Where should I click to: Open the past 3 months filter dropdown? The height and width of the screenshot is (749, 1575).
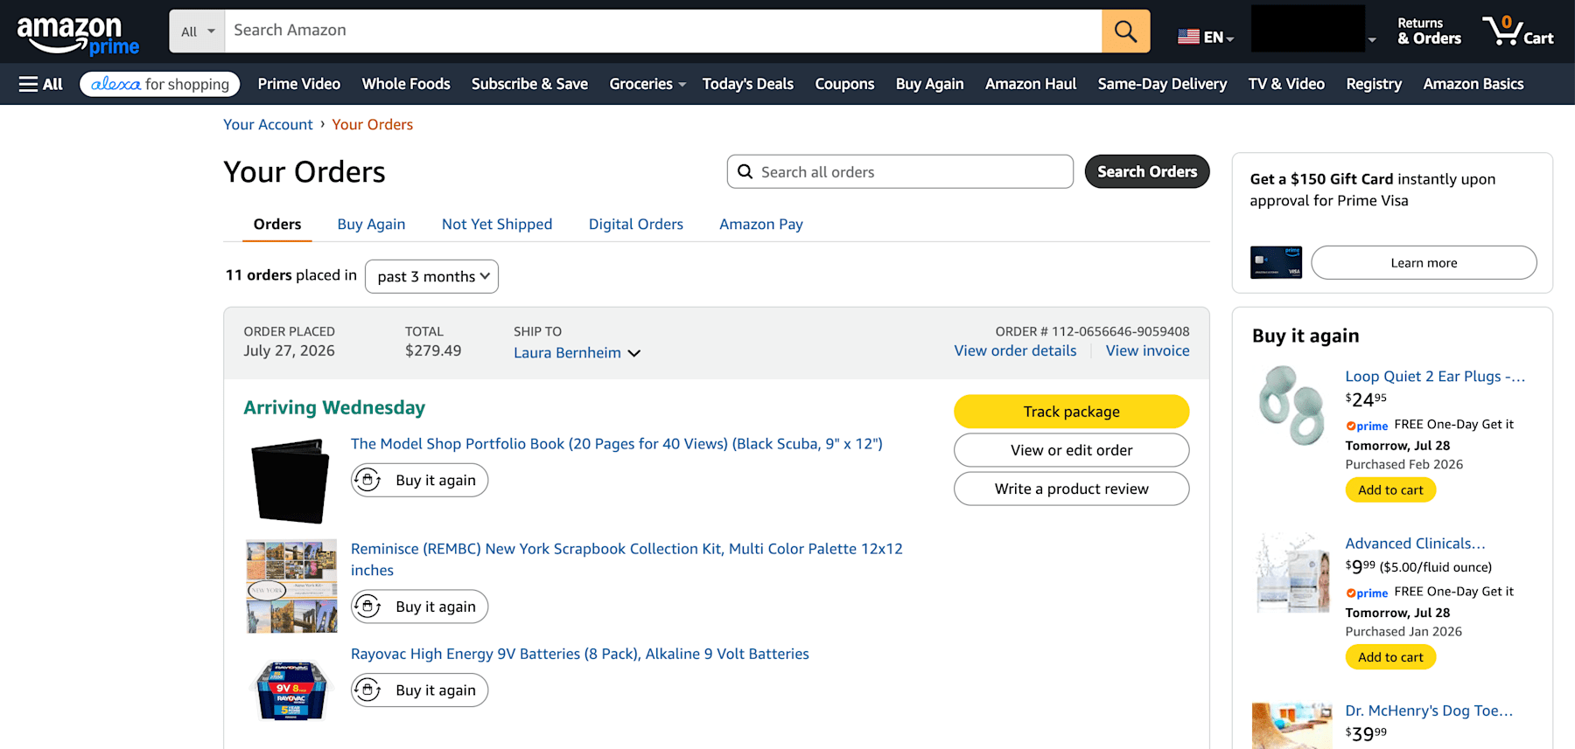(x=431, y=276)
